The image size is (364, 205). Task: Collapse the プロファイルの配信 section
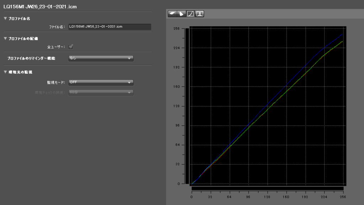coord(5,38)
